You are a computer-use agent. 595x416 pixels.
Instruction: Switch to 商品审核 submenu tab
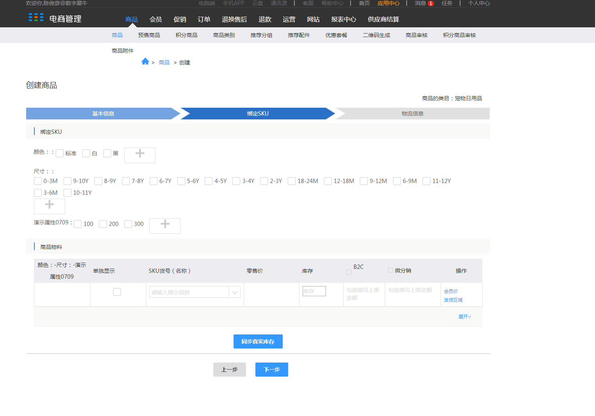coord(416,35)
